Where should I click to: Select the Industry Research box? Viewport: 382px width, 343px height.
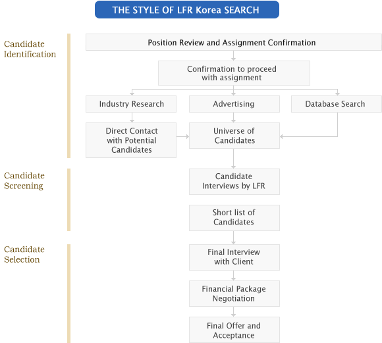131,104
